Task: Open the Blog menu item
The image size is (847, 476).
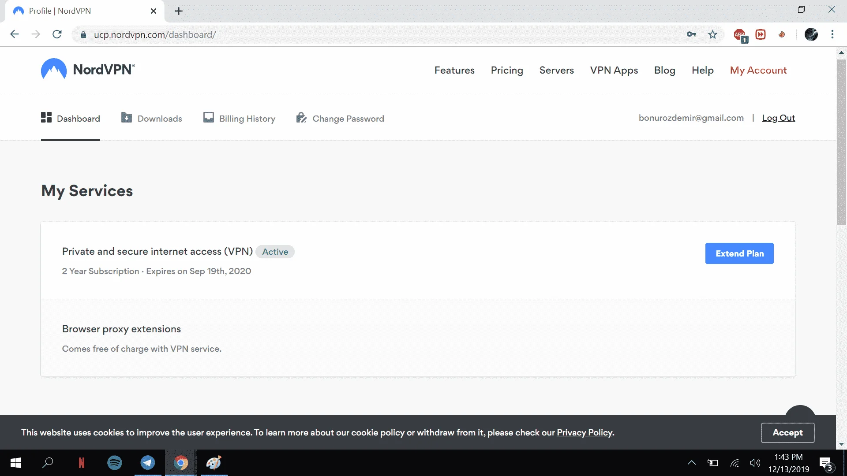Action: pos(665,70)
